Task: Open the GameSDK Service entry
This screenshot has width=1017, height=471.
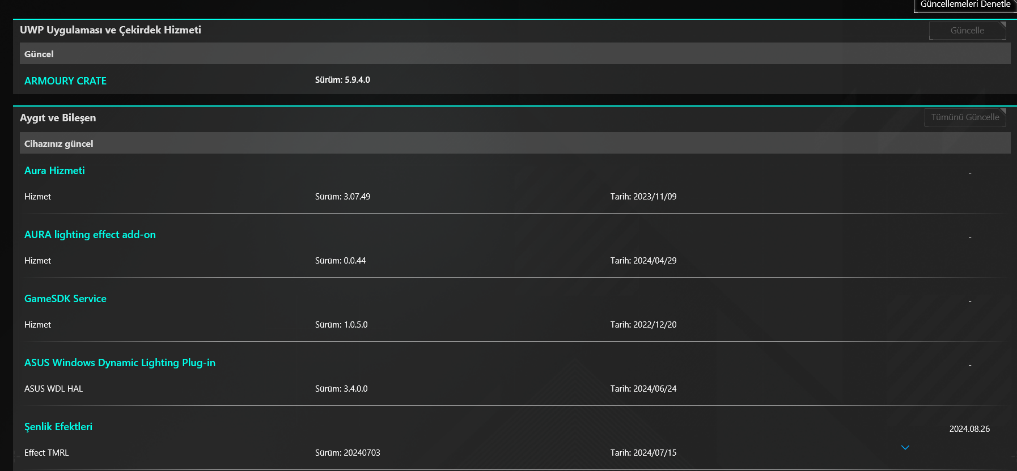Action: tap(65, 299)
